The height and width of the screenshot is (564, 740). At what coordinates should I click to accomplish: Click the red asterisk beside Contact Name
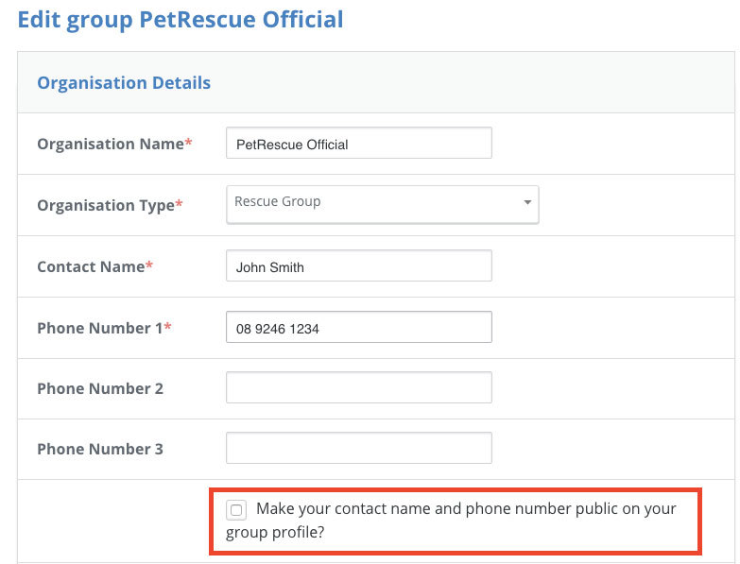click(149, 265)
